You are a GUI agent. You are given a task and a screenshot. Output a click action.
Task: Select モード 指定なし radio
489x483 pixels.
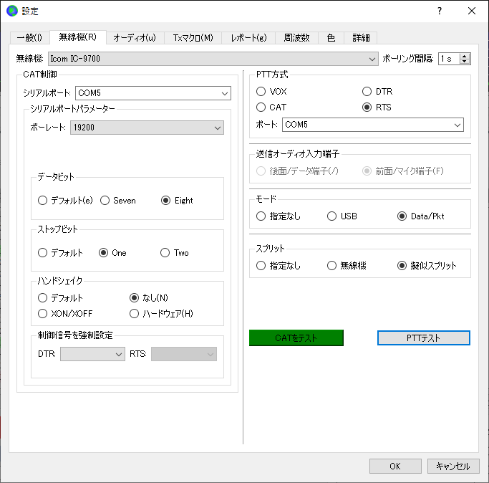click(x=279, y=216)
